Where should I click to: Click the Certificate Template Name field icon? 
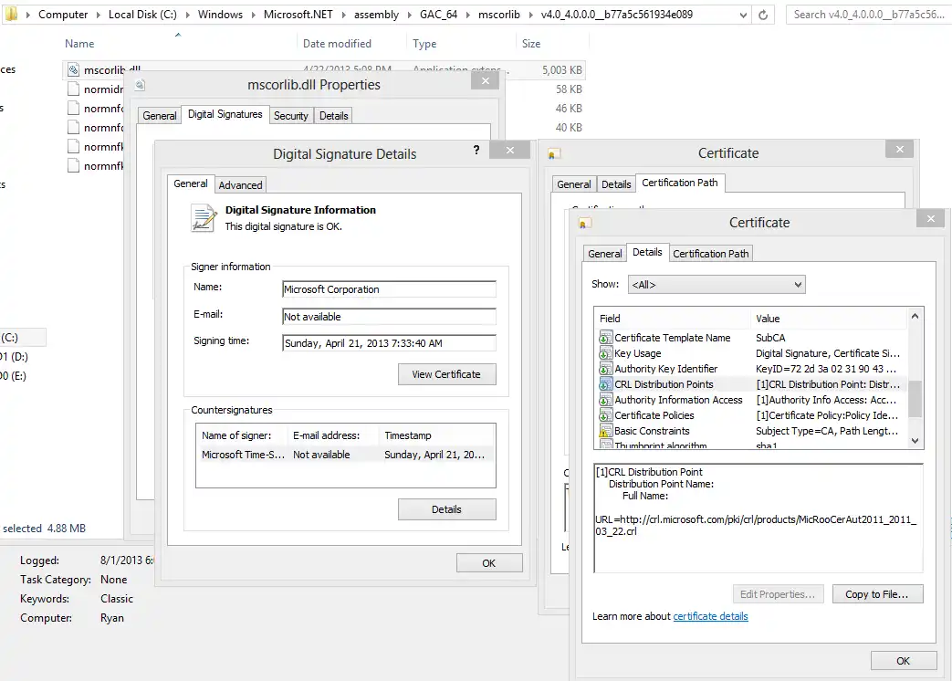pyautogui.click(x=605, y=338)
